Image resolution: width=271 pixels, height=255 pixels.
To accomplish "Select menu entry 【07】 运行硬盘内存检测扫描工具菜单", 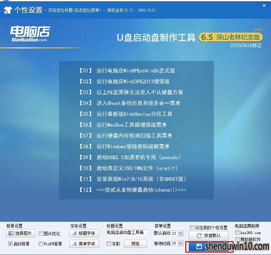I will coord(126,135).
